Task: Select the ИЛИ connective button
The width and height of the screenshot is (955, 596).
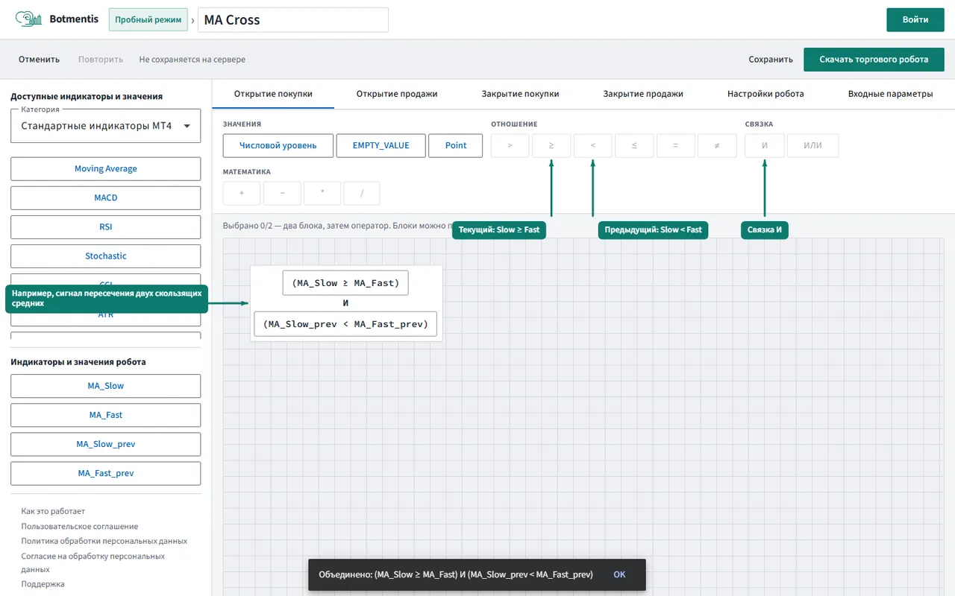Action: [x=812, y=145]
